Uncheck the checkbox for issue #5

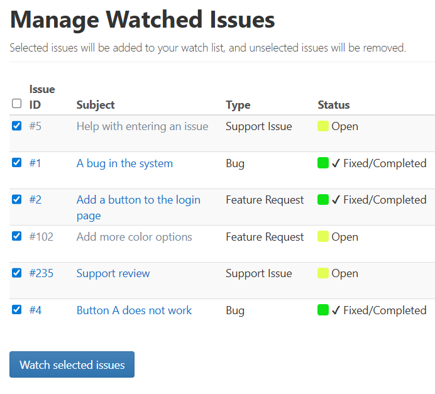(17, 126)
